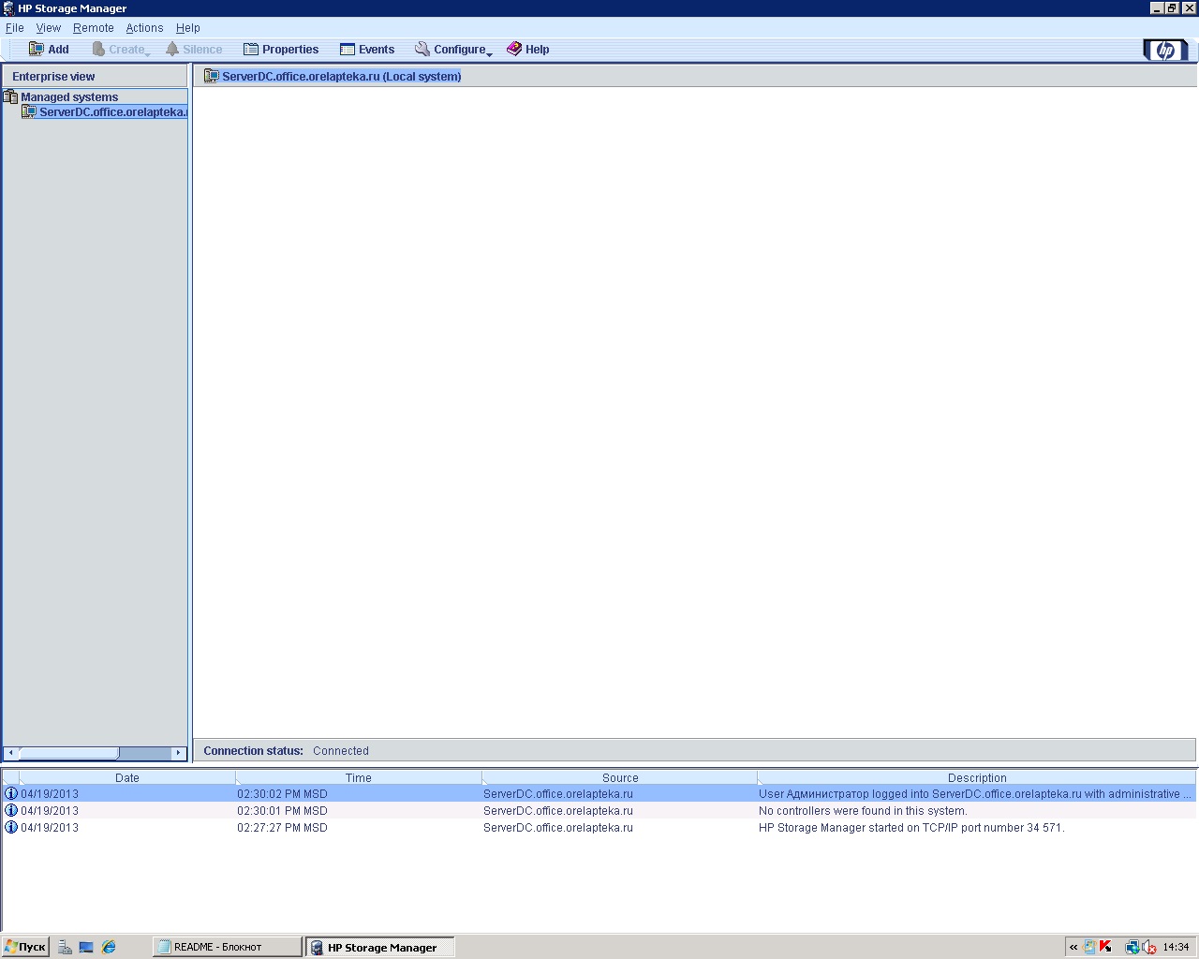The image size is (1199, 959).
Task: Click the grayed Create toolbar button
Action: pos(121,50)
